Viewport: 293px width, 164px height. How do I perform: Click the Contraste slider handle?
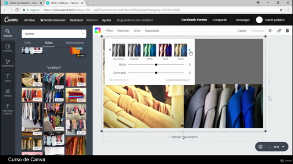(x=156, y=73)
